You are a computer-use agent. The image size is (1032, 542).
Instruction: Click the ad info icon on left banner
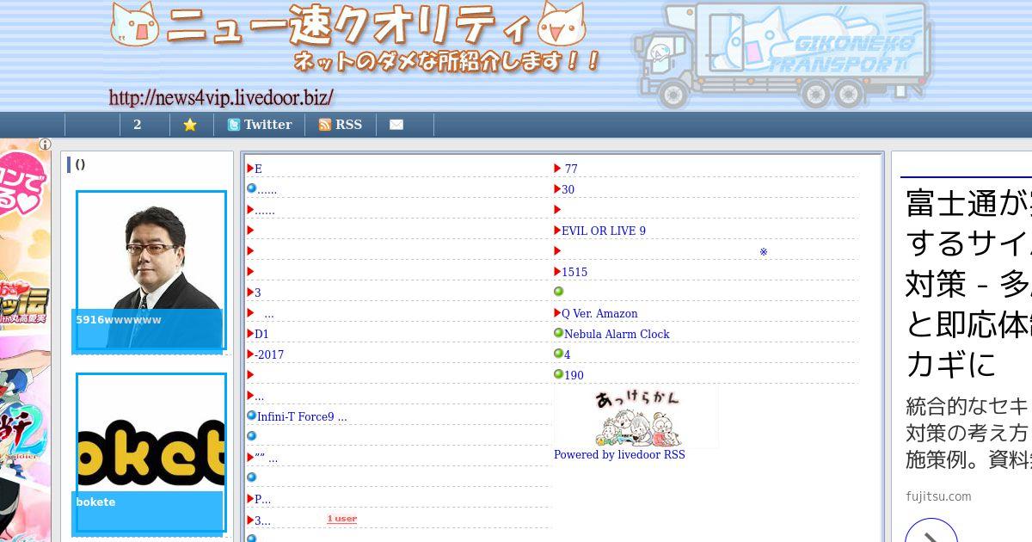click(x=45, y=145)
